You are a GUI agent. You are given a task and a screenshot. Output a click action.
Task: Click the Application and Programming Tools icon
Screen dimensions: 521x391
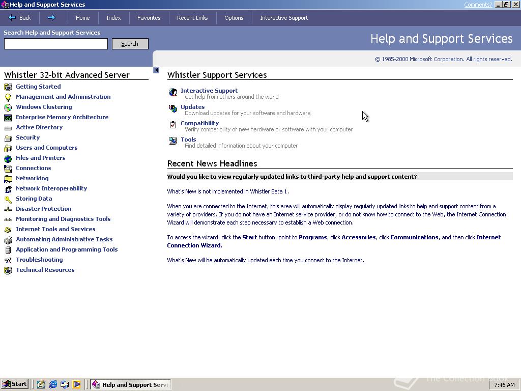tap(8, 250)
